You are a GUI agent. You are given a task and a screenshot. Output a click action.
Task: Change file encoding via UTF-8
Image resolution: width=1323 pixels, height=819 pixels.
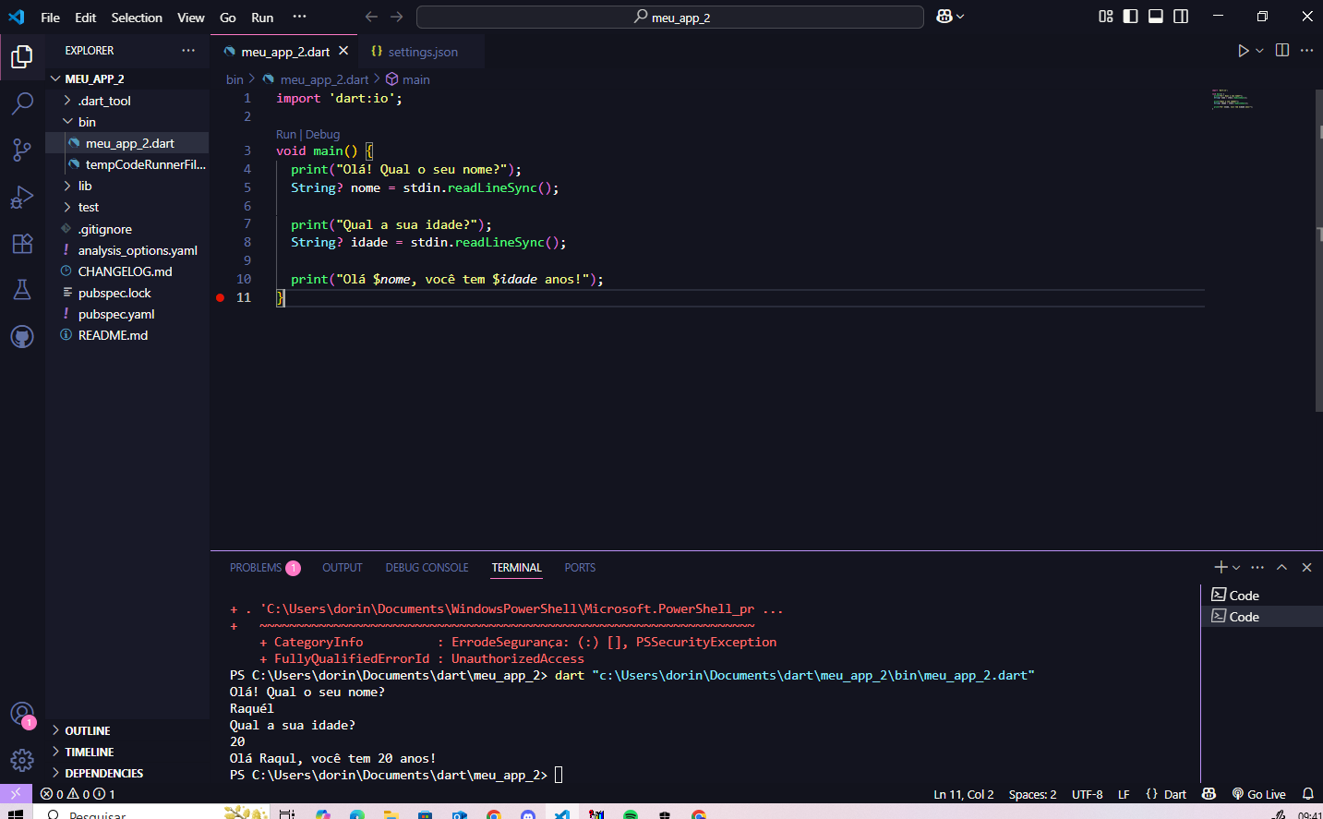1088,794
